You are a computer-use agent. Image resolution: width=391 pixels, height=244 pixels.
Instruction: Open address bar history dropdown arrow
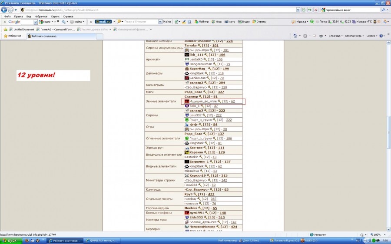pos(298,10)
